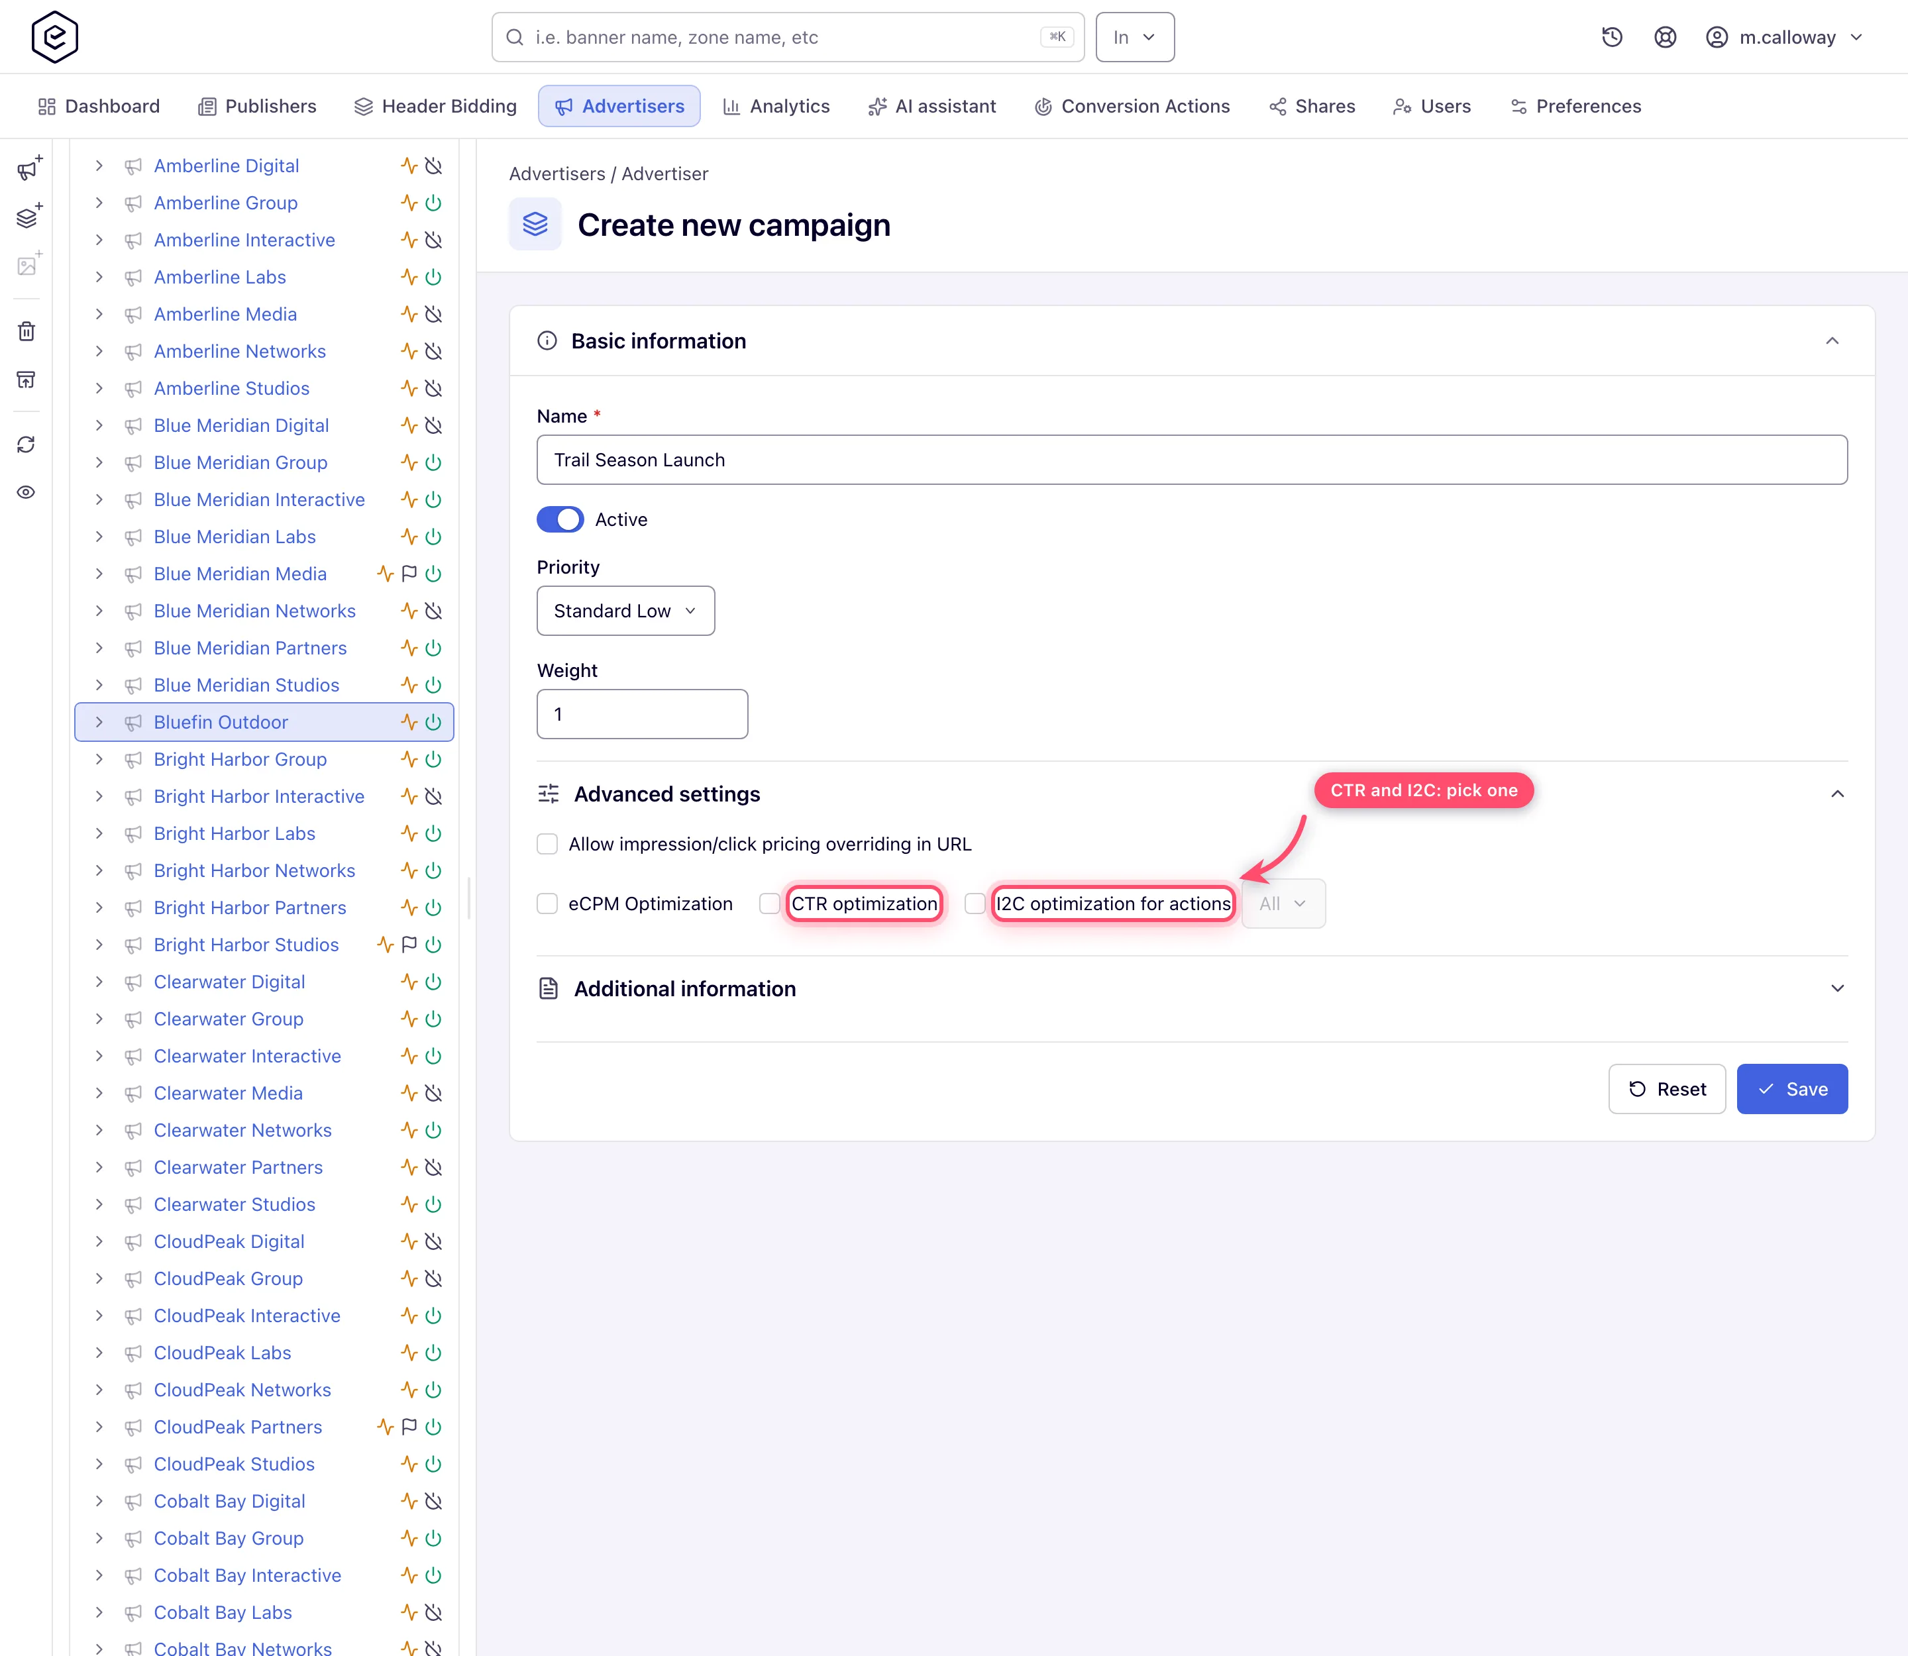1908x1656 pixels.
Task: Click the Weight input field
Action: click(643, 713)
